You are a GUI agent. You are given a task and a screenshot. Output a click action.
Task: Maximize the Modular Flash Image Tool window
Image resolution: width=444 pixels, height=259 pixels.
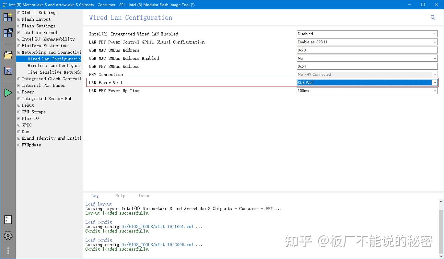[423, 5]
